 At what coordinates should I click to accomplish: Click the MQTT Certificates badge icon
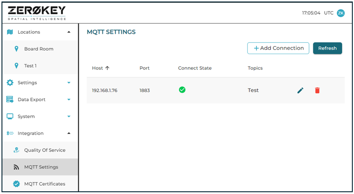point(16,184)
